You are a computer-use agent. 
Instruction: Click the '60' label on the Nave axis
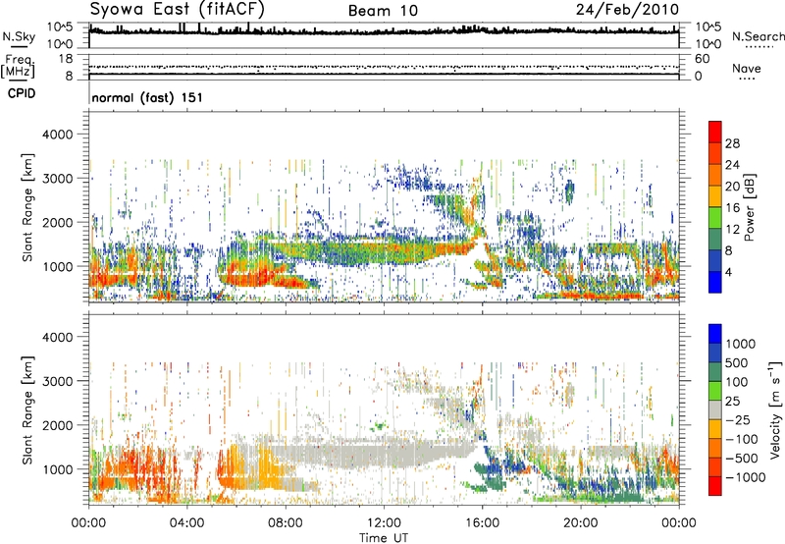pos(703,59)
